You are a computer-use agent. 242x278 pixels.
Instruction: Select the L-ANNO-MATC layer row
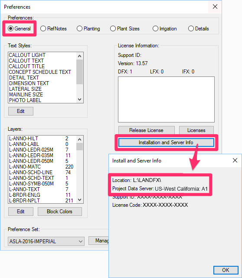coord(42,167)
